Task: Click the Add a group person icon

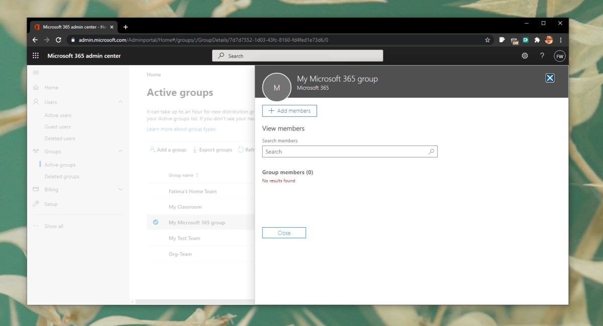Action: pyautogui.click(x=152, y=149)
